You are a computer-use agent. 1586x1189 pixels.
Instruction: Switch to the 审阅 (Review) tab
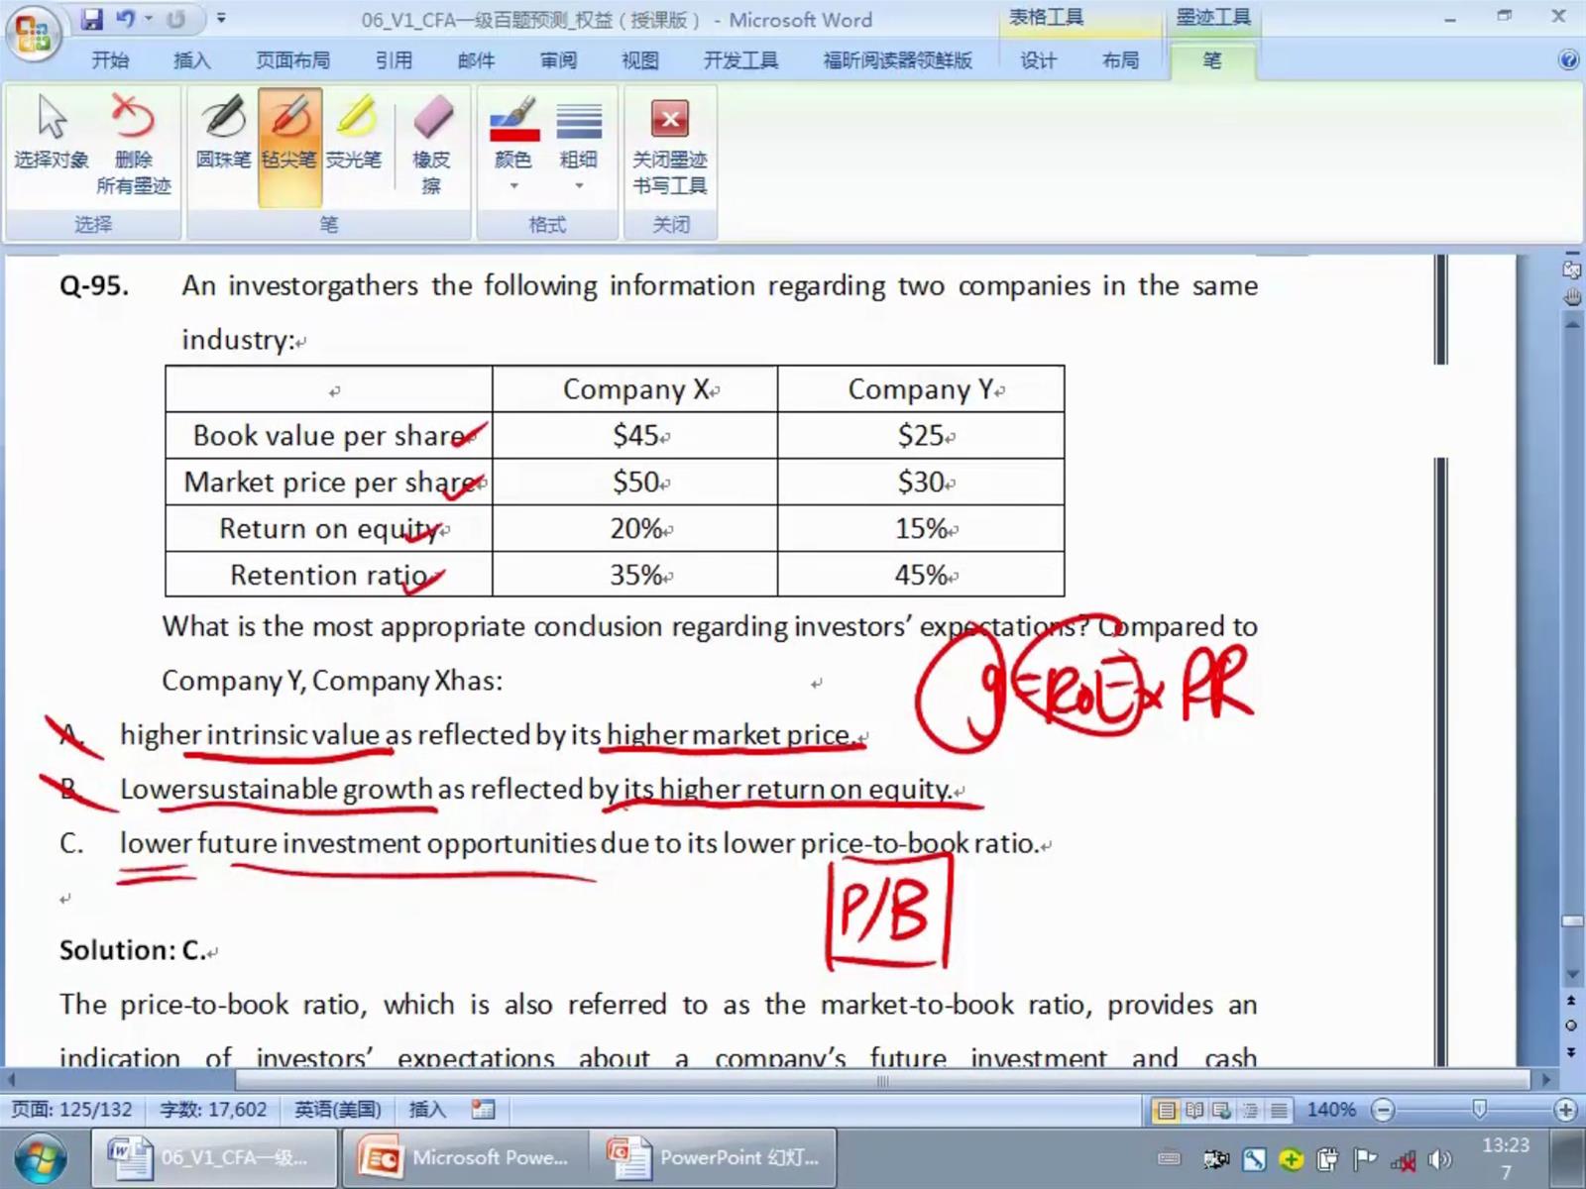(558, 60)
